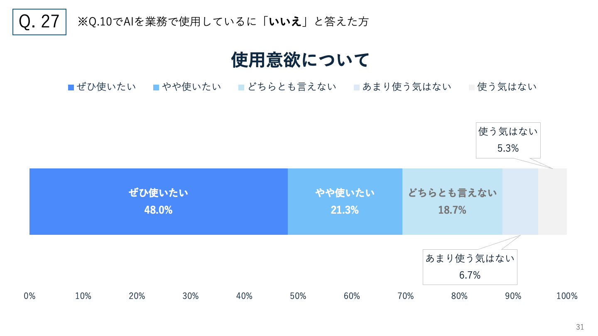Image resolution: width=598 pixels, height=336 pixels.
Task: Click the 100% axis label
Action: (x=566, y=296)
